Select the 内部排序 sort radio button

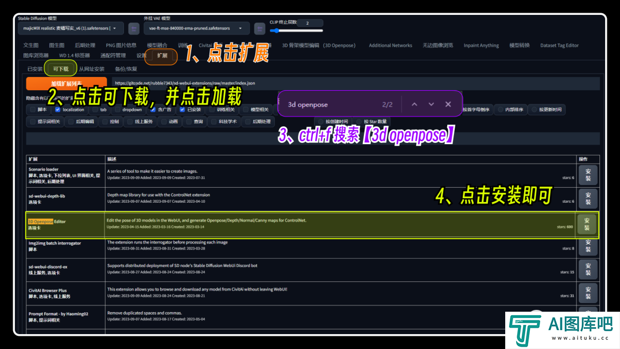501,110
